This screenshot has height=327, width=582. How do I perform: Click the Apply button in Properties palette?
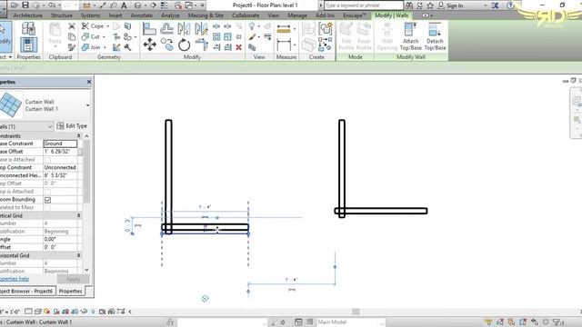(73, 279)
